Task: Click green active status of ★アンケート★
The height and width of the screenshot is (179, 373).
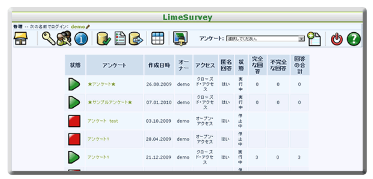Action: (x=74, y=84)
